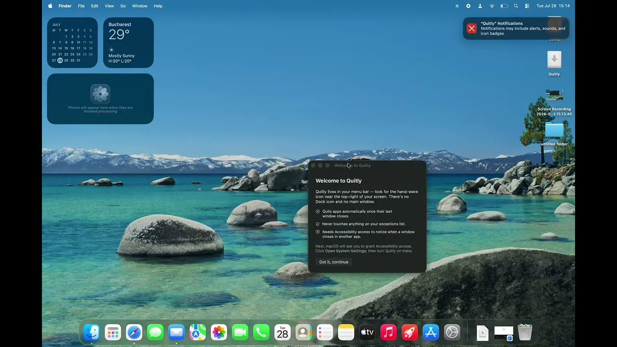Open Control Center
Screen dimensions: 617x347
point(527,6)
